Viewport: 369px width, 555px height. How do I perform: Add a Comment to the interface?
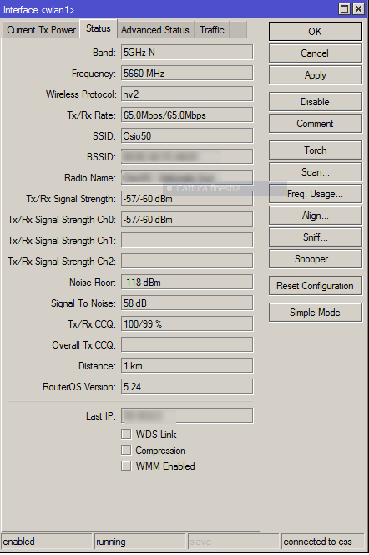tap(316, 124)
